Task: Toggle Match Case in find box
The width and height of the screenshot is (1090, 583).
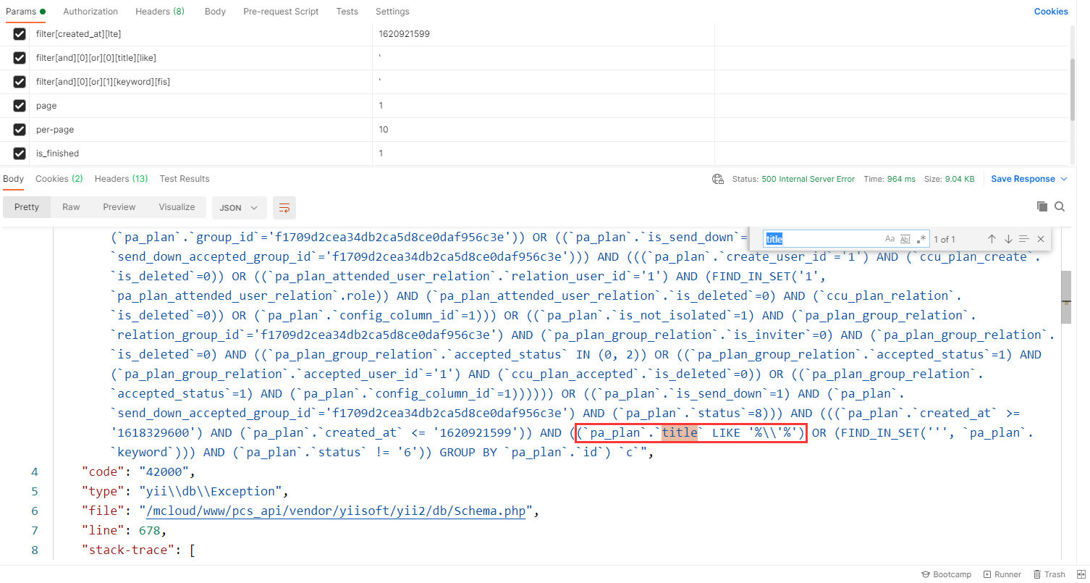Action: tap(890, 239)
